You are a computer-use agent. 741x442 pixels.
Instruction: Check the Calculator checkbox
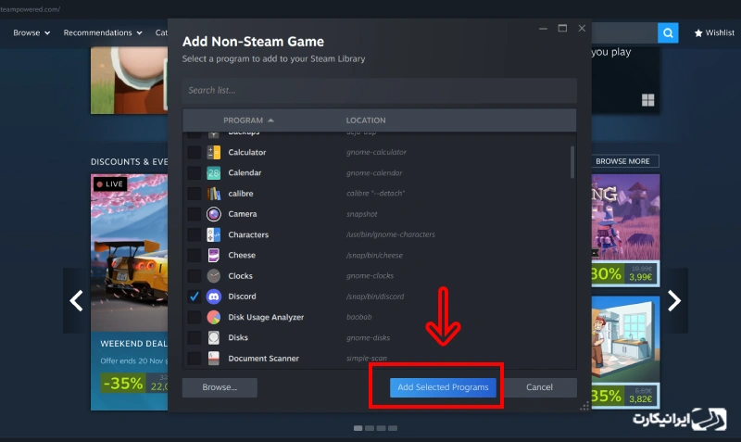coord(194,152)
